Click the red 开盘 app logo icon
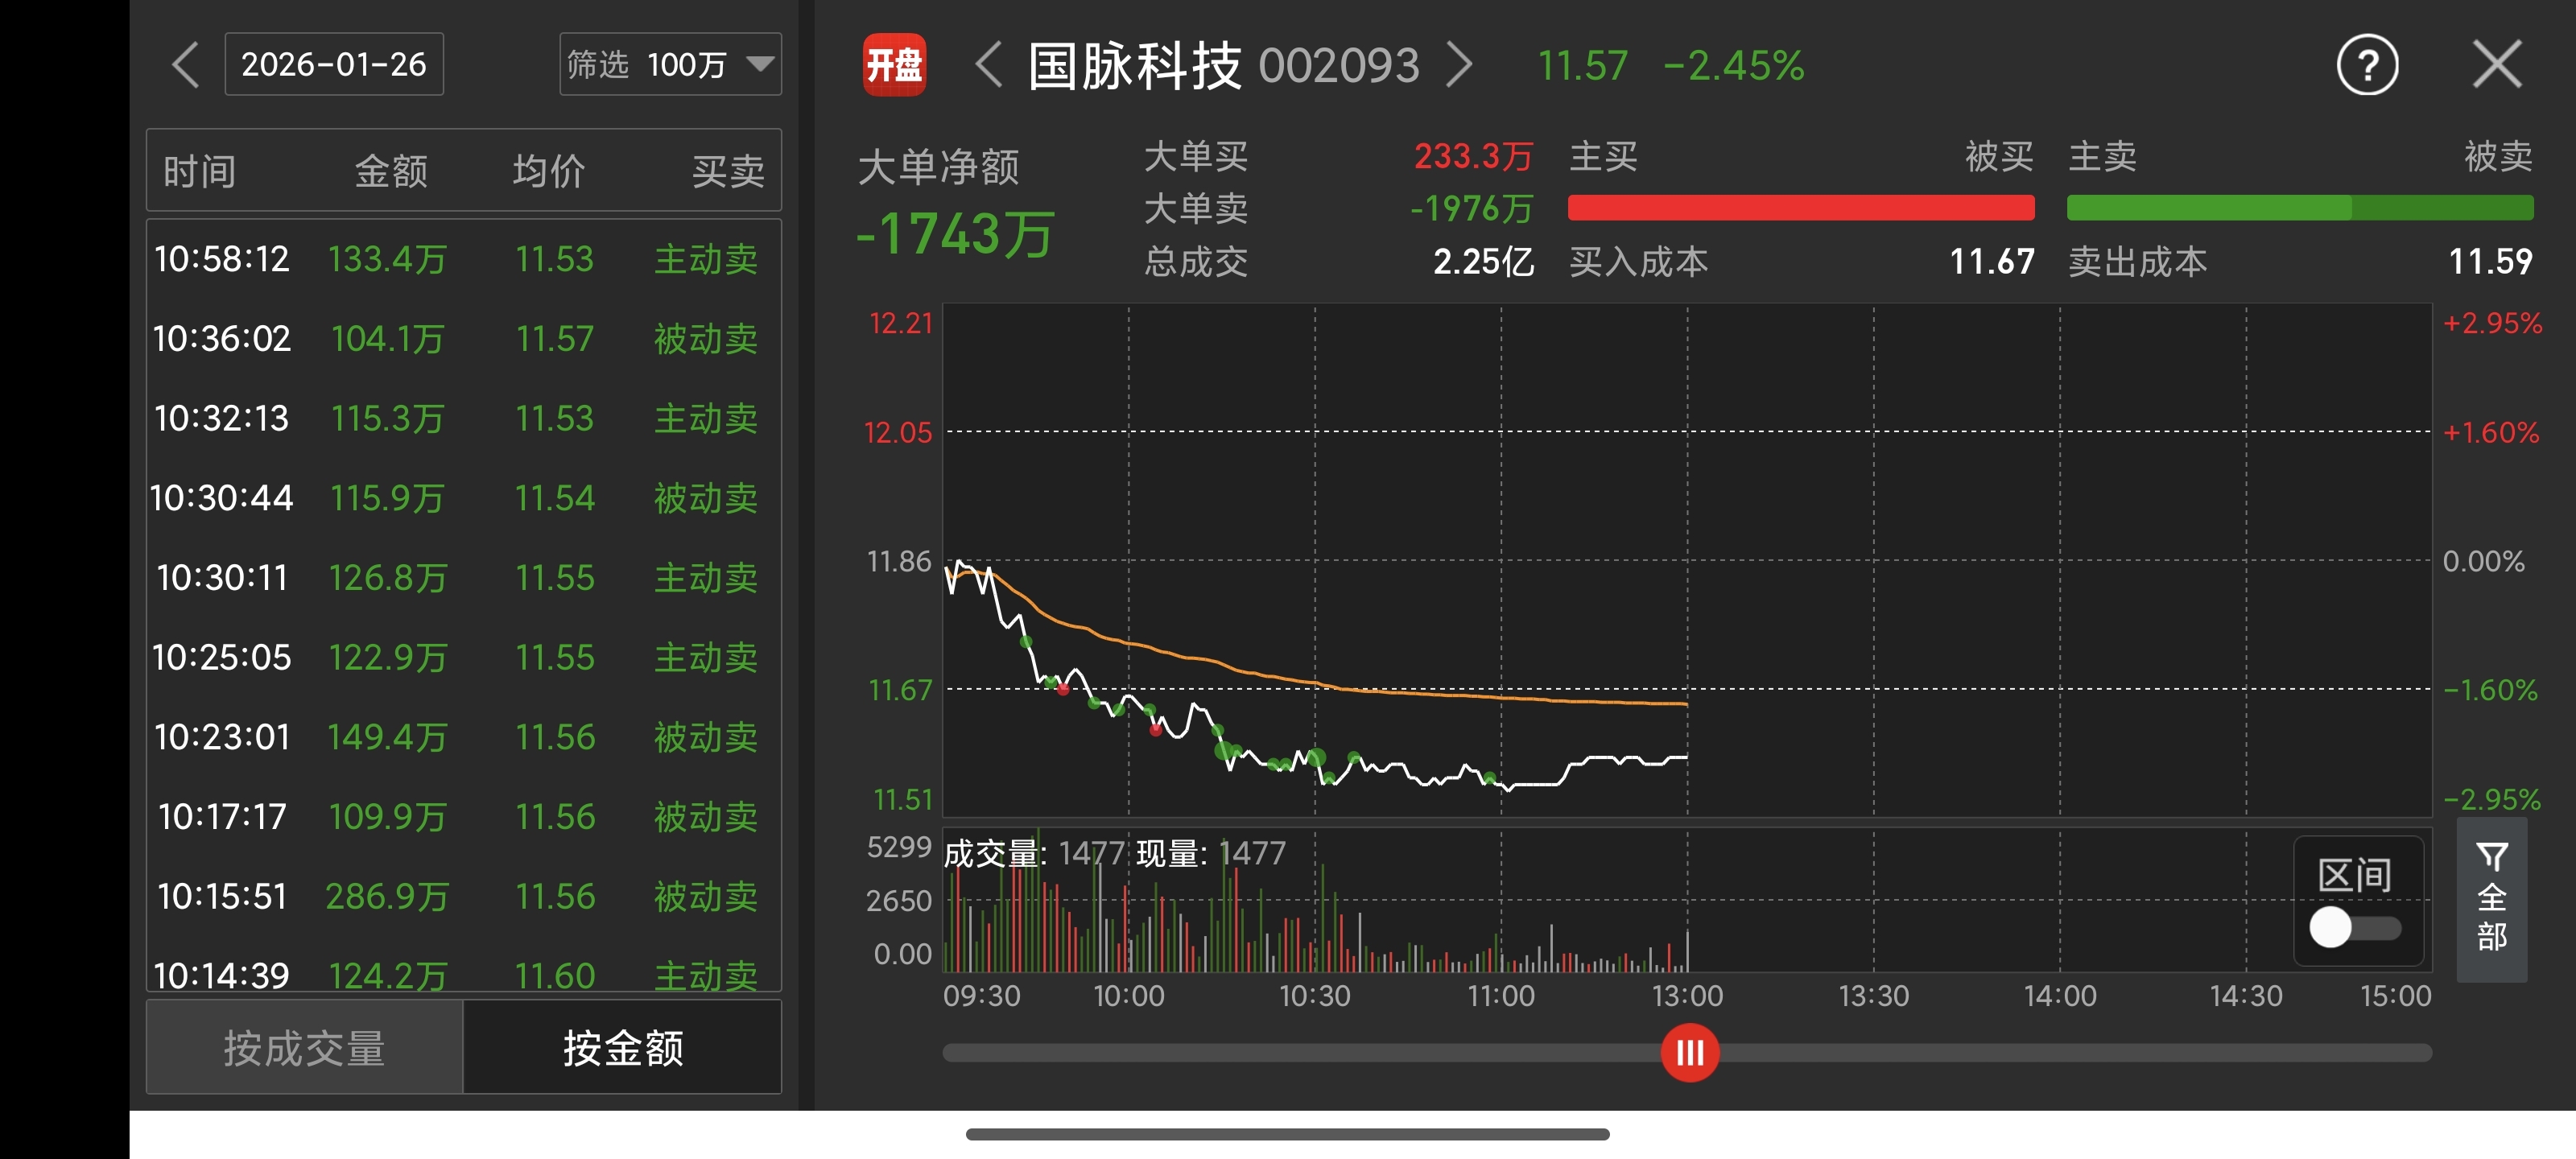 coord(894,66)
